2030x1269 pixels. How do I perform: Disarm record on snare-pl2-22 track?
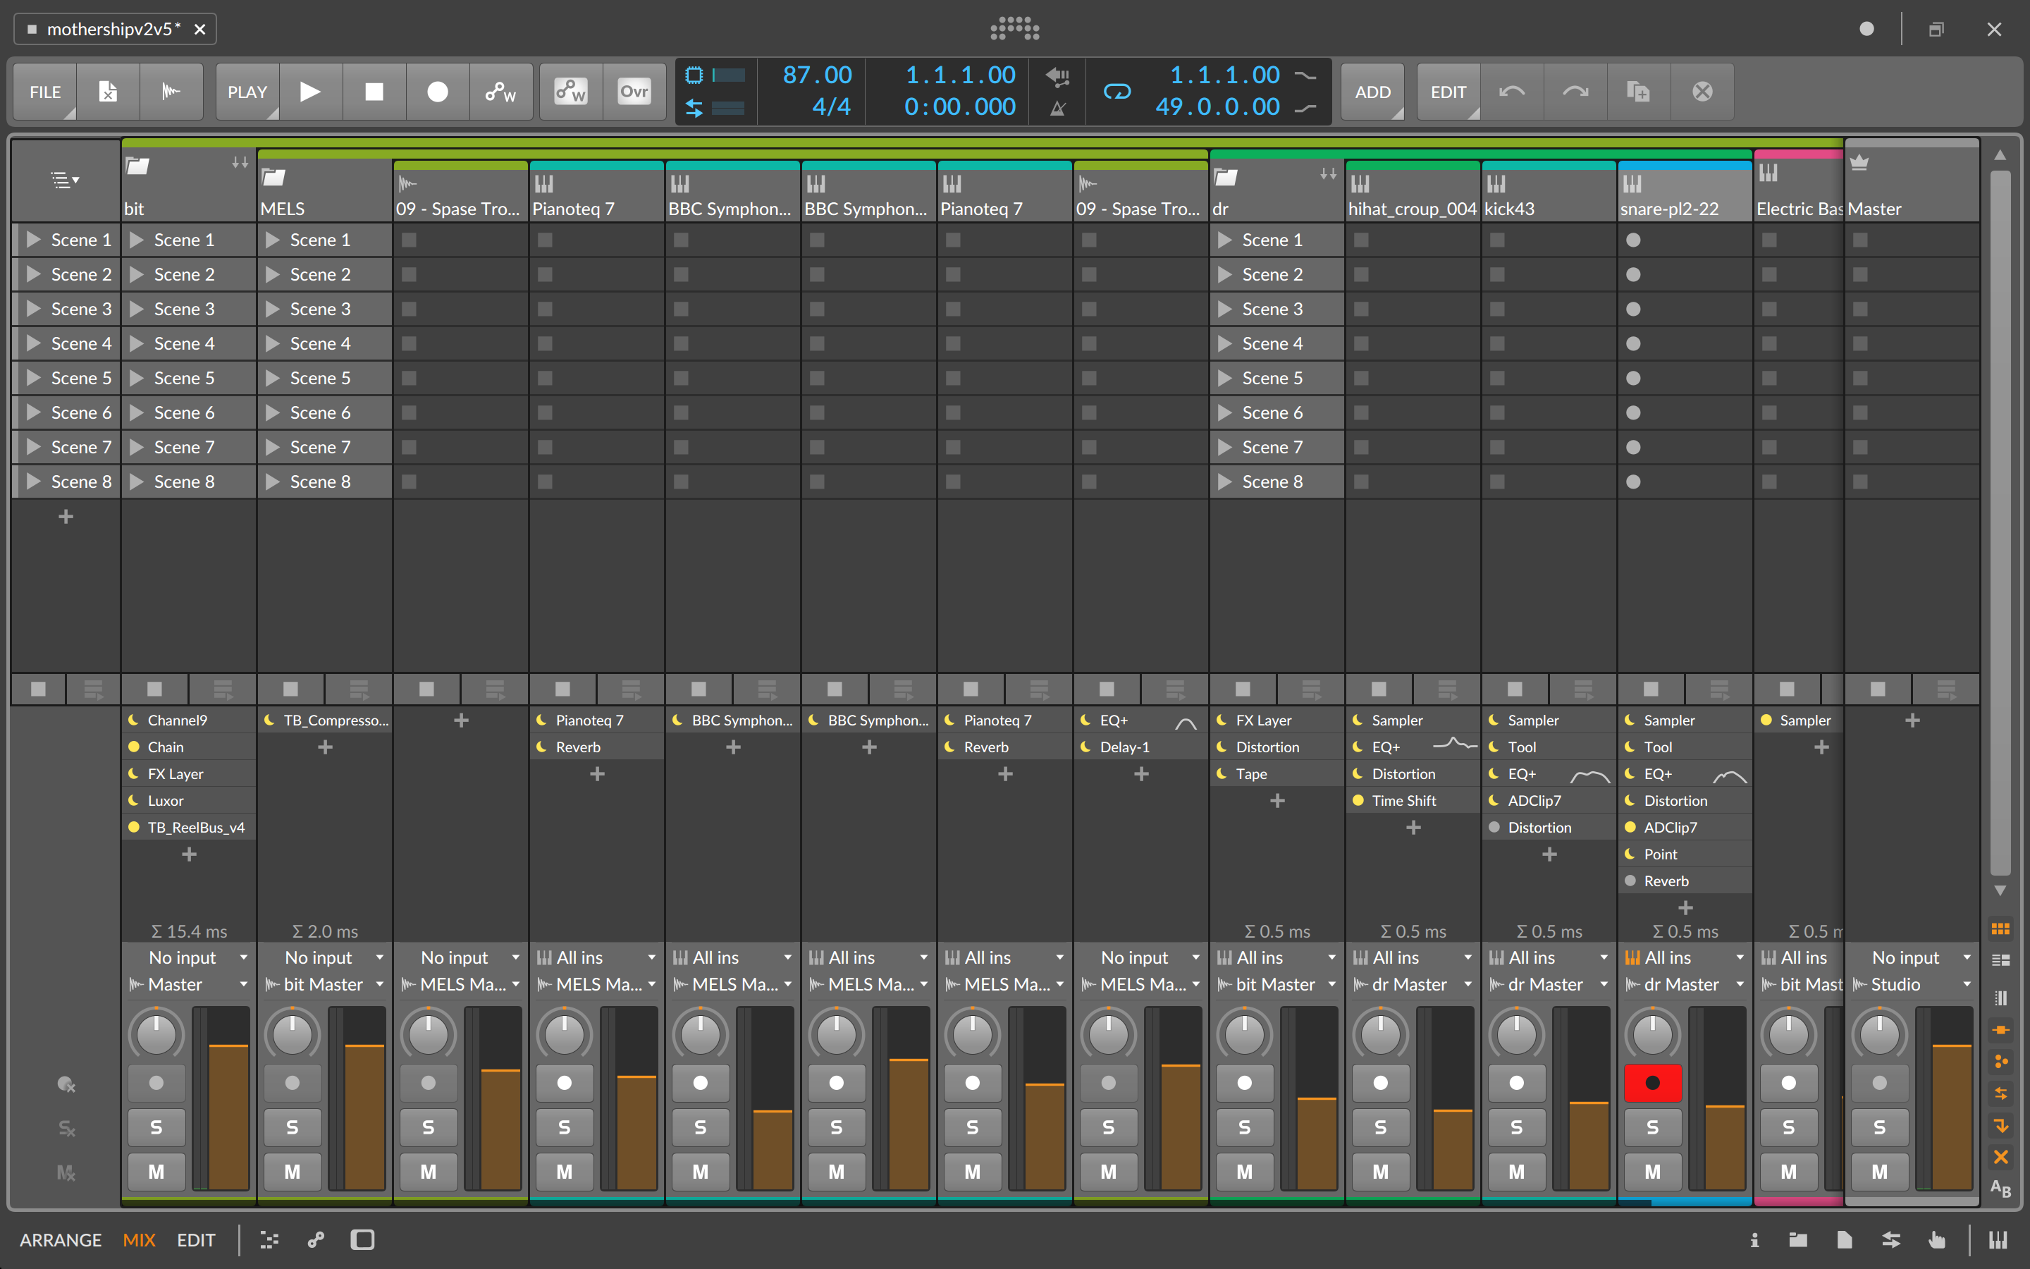(1651, 1083)
